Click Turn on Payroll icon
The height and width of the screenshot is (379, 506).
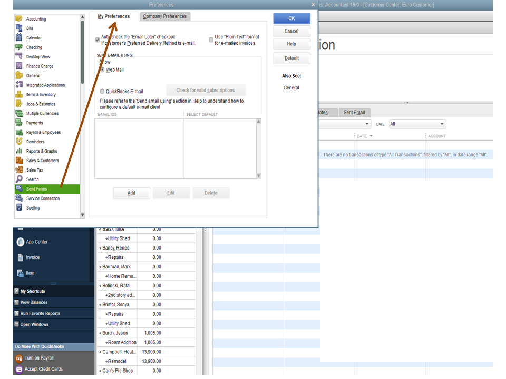click(19, 358)
